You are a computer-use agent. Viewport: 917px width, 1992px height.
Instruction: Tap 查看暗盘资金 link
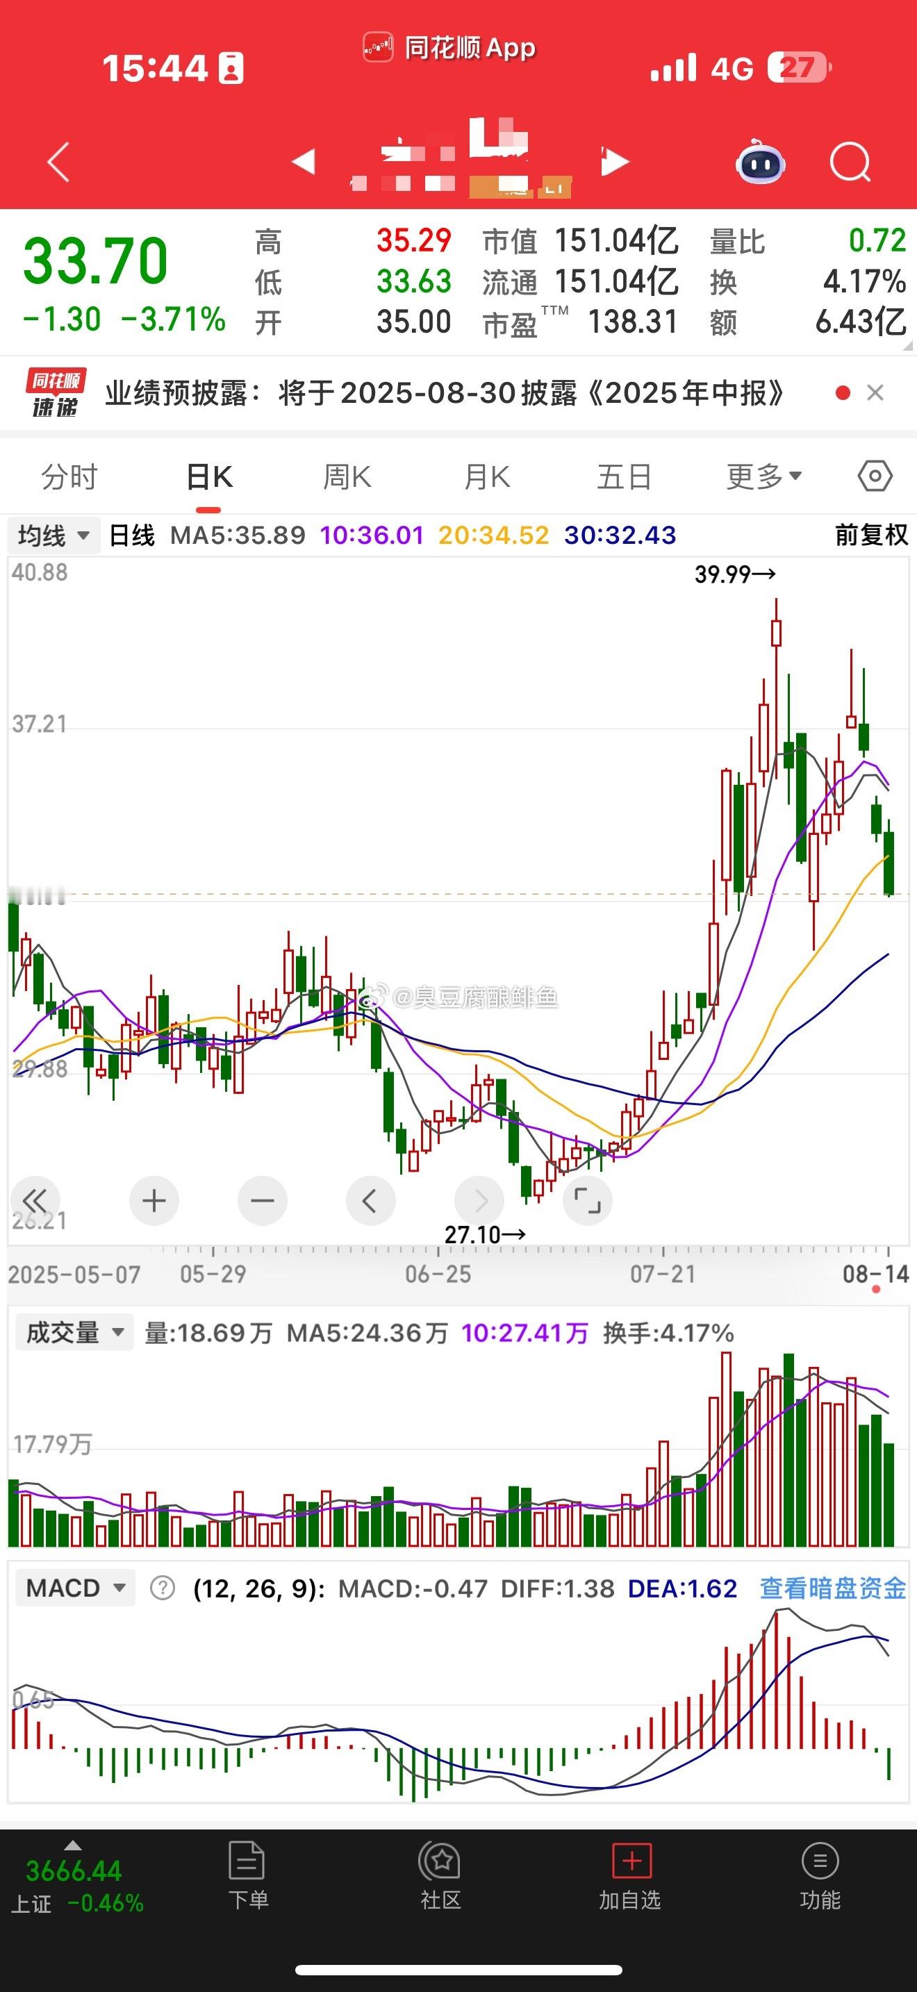pos(833,1588)
